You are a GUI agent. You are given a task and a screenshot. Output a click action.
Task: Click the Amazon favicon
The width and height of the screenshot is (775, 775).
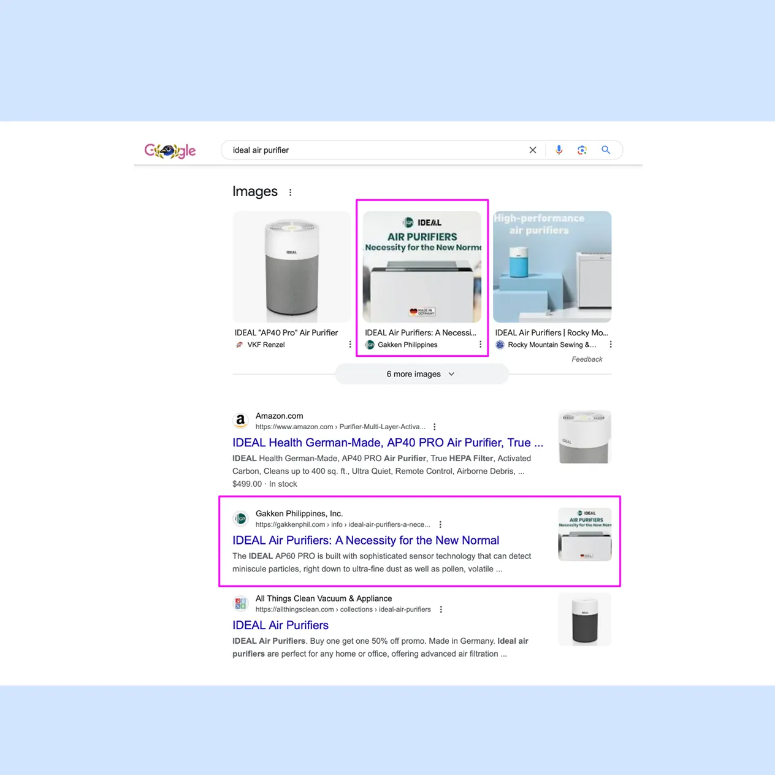click(x=240, y=421)
